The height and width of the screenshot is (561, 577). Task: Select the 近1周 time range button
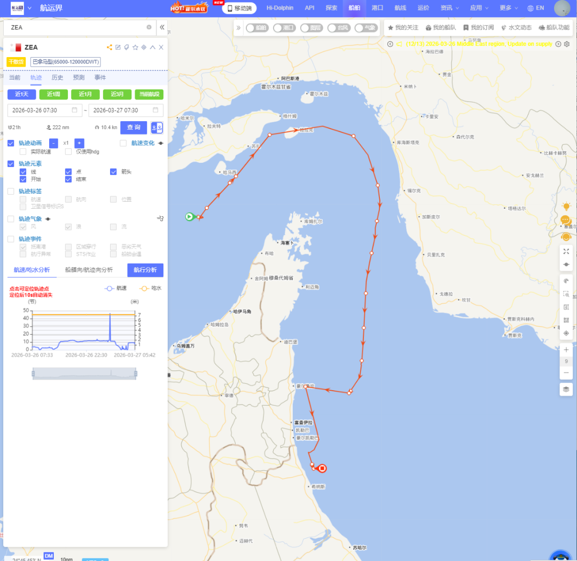(x=53, y=94)
